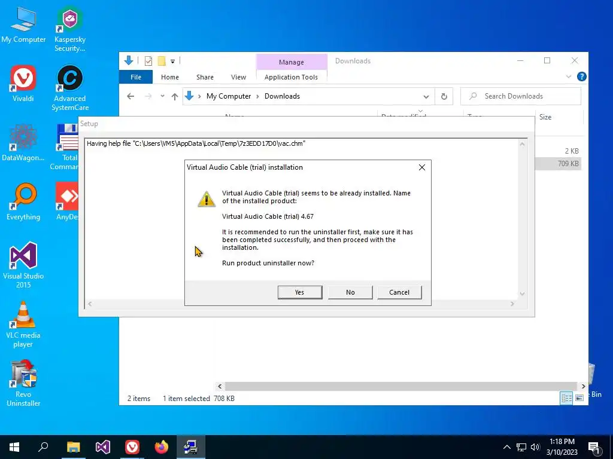613x459 pixels.
Task: Expand the Explorer ribbon chevron
Action: (x=569, y=77)
